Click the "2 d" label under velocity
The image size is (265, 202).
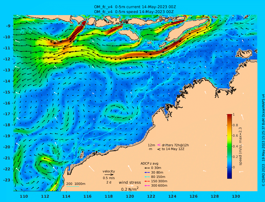pos(109,183)
